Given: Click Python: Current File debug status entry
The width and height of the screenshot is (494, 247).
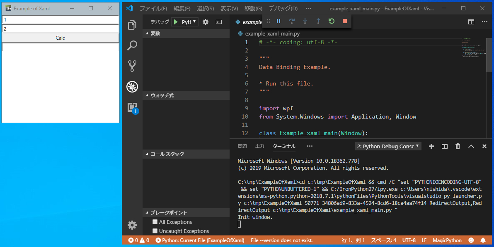Looking at the screenshot, I should [200, 240].
